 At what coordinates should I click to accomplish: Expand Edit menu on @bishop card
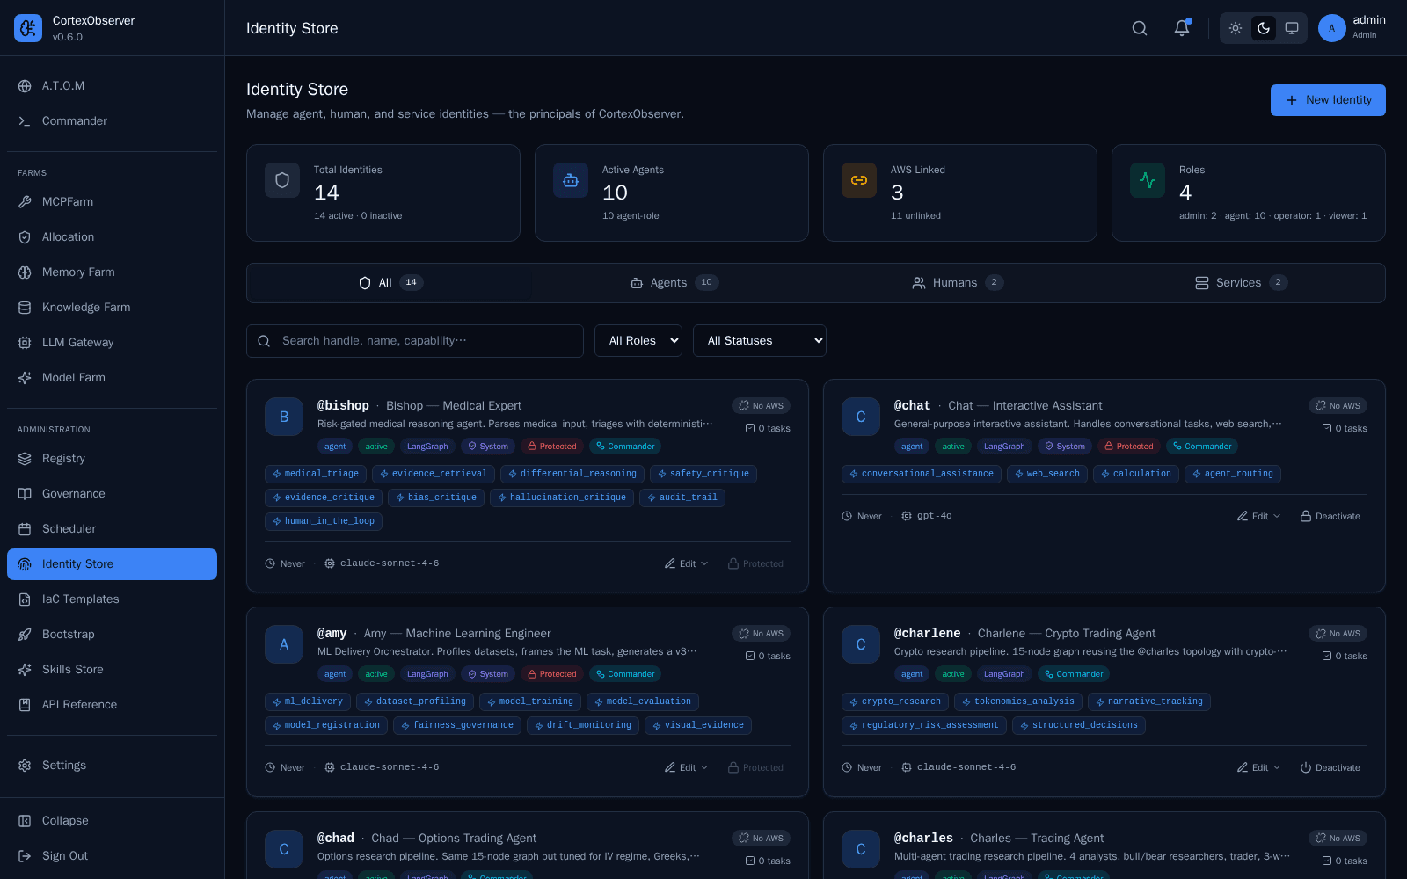(686, 563)
